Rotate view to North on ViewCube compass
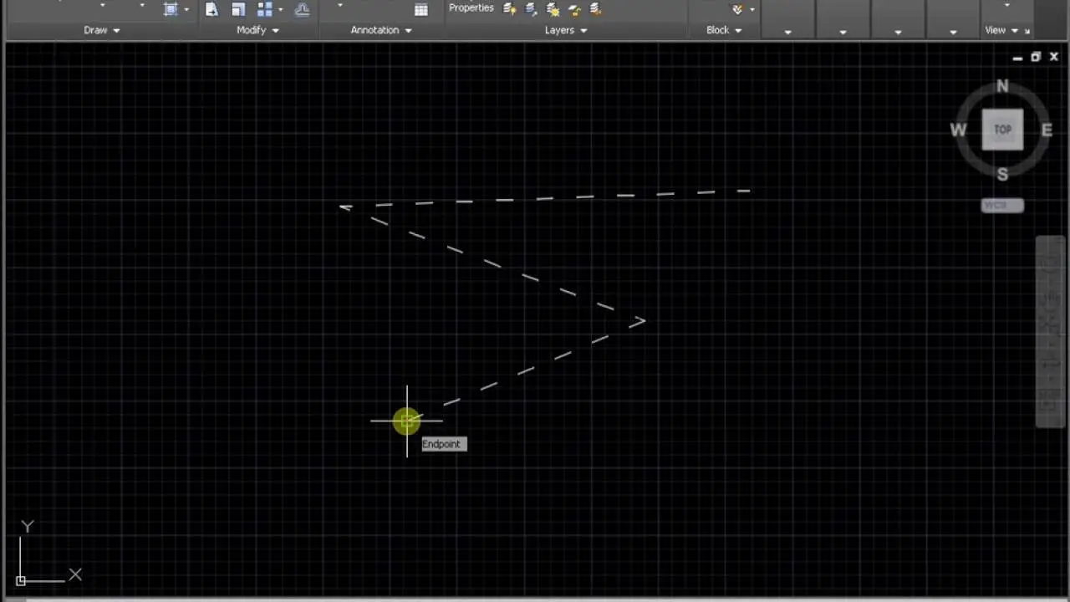The image size is (1070, 602). pyautogui.click(x=1002, y=86)
